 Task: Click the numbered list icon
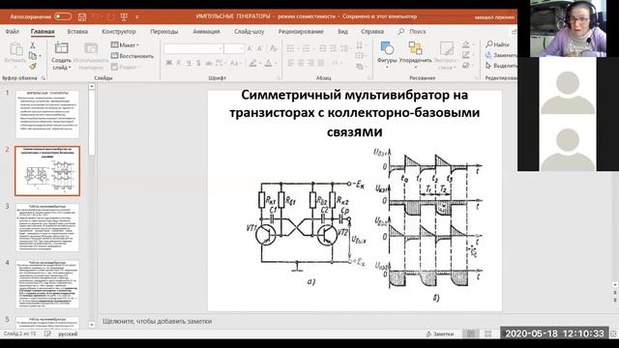click(306, 48)
